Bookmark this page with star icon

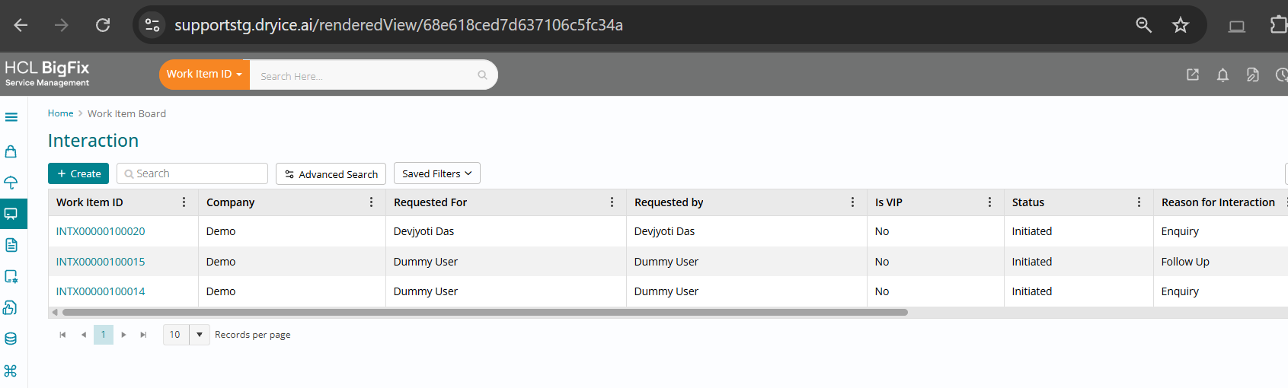coord(1181,25)
